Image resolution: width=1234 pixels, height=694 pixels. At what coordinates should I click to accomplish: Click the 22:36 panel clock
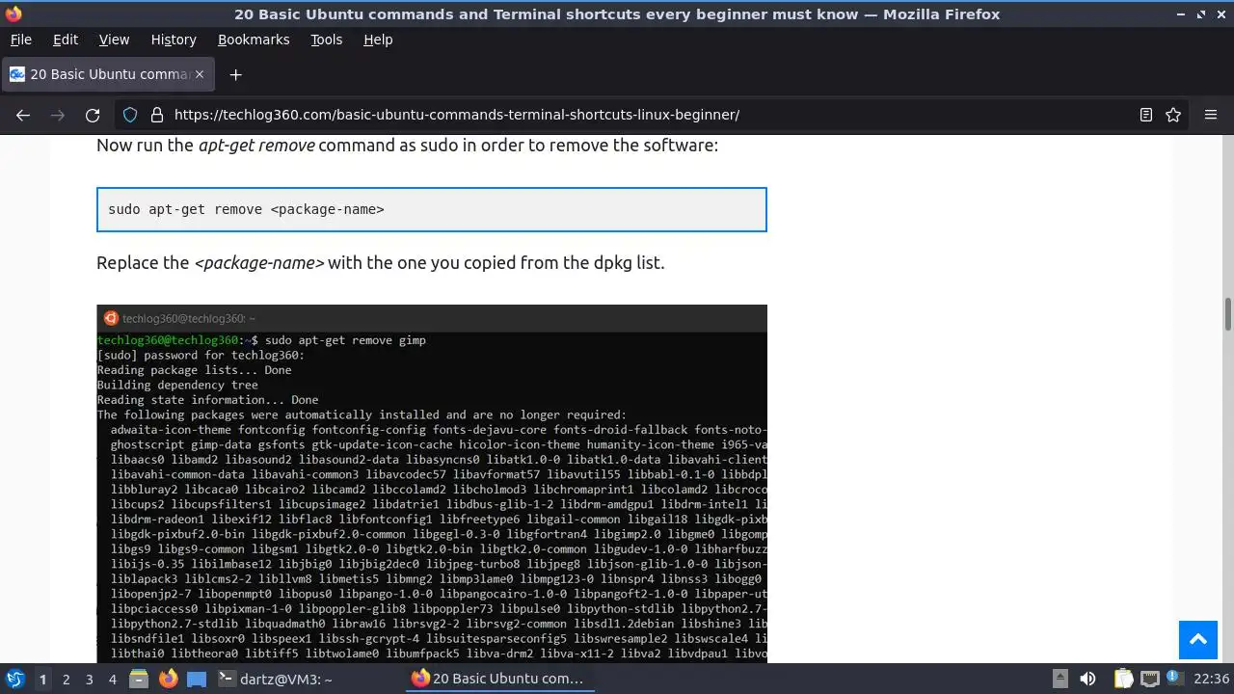click(1212, 679)
